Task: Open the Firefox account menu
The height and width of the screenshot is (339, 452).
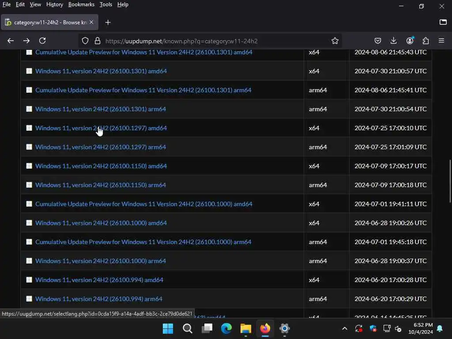Action: [x=410, y=41]
